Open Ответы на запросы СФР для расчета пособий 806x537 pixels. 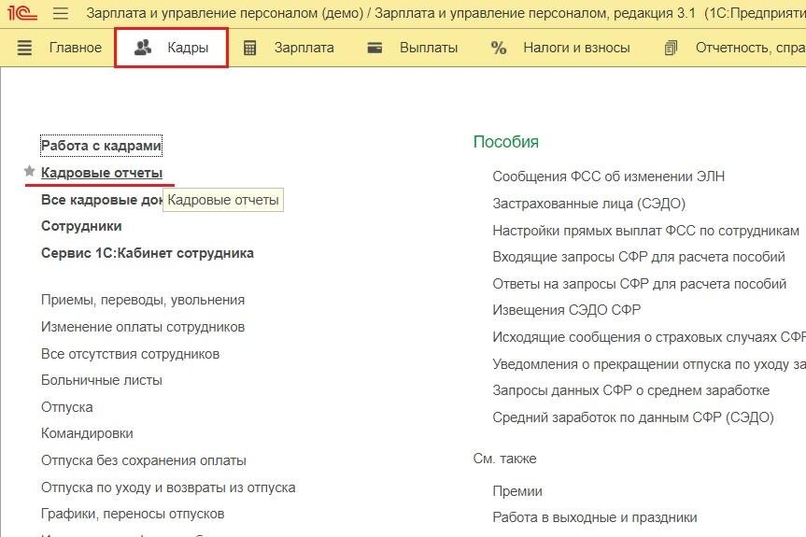point(640,284)
